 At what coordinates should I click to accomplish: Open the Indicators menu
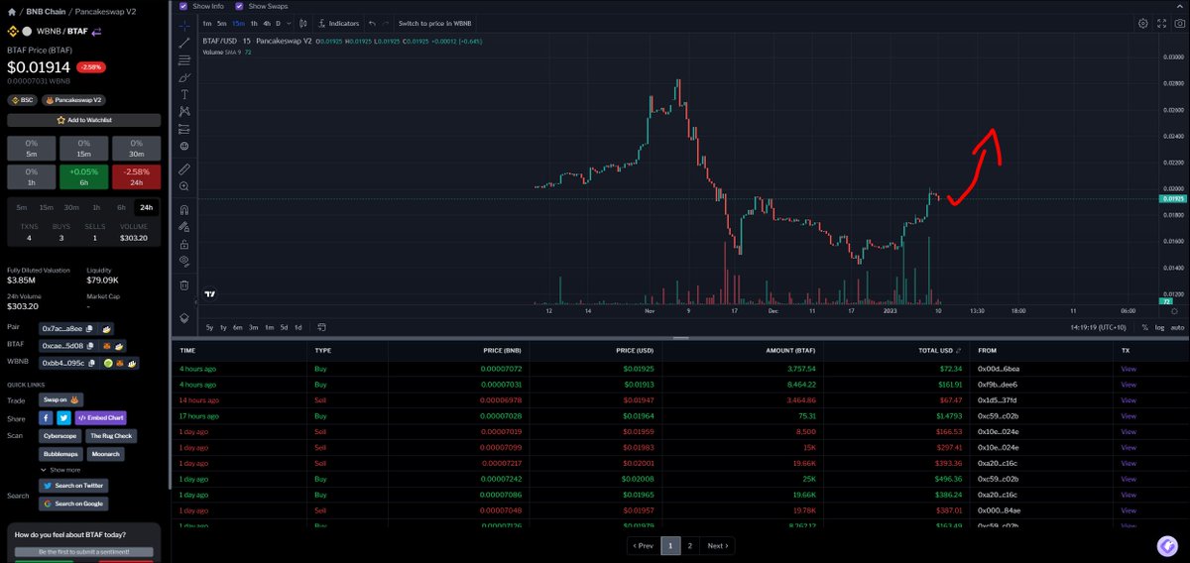tap(339, 22)
